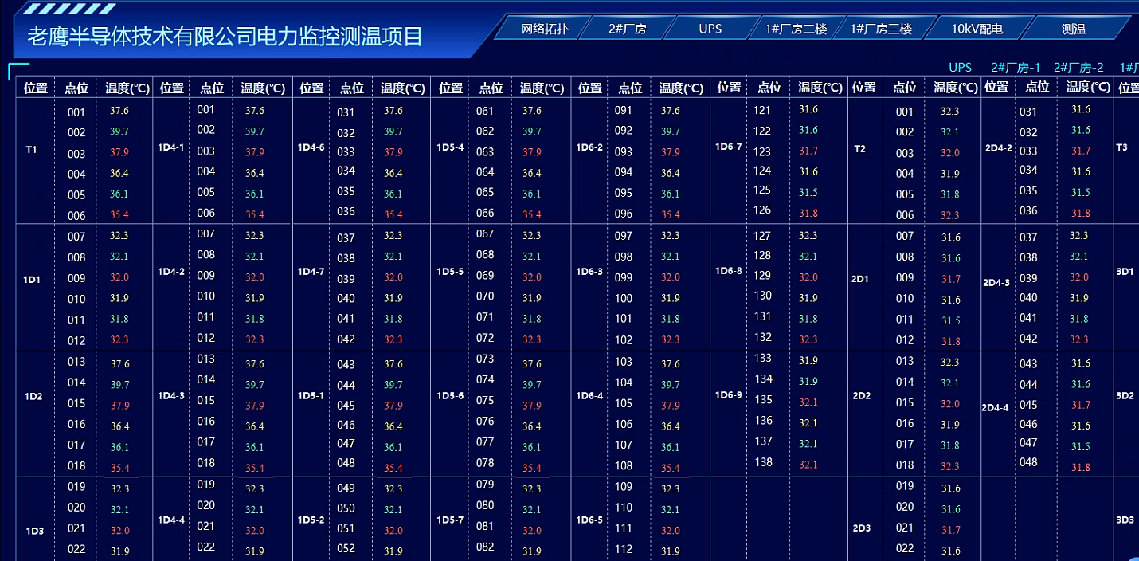The image size is (1139, 561).
Task: Click point number 091
Action: [624, 110]
